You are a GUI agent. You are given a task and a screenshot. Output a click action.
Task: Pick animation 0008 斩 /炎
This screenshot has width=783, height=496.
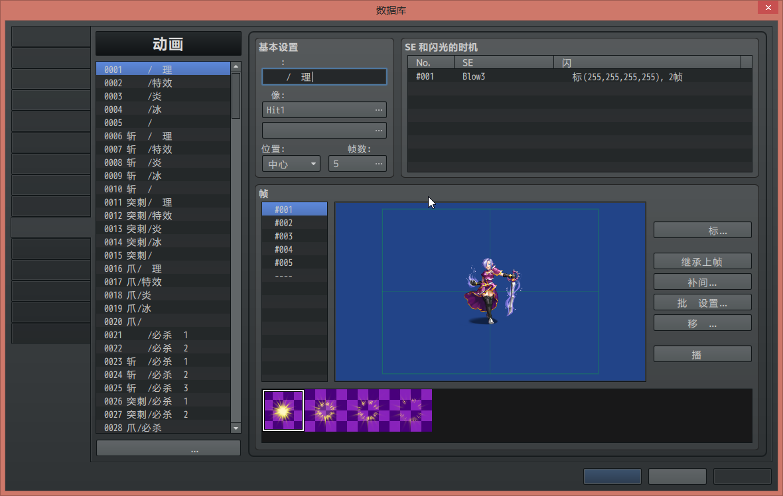(x=163, y=162)
